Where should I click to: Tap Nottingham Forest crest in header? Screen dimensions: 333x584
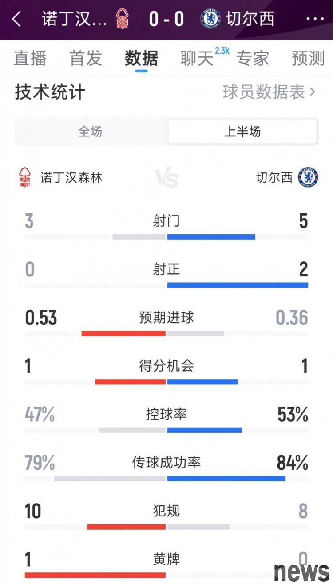(122, 19)
